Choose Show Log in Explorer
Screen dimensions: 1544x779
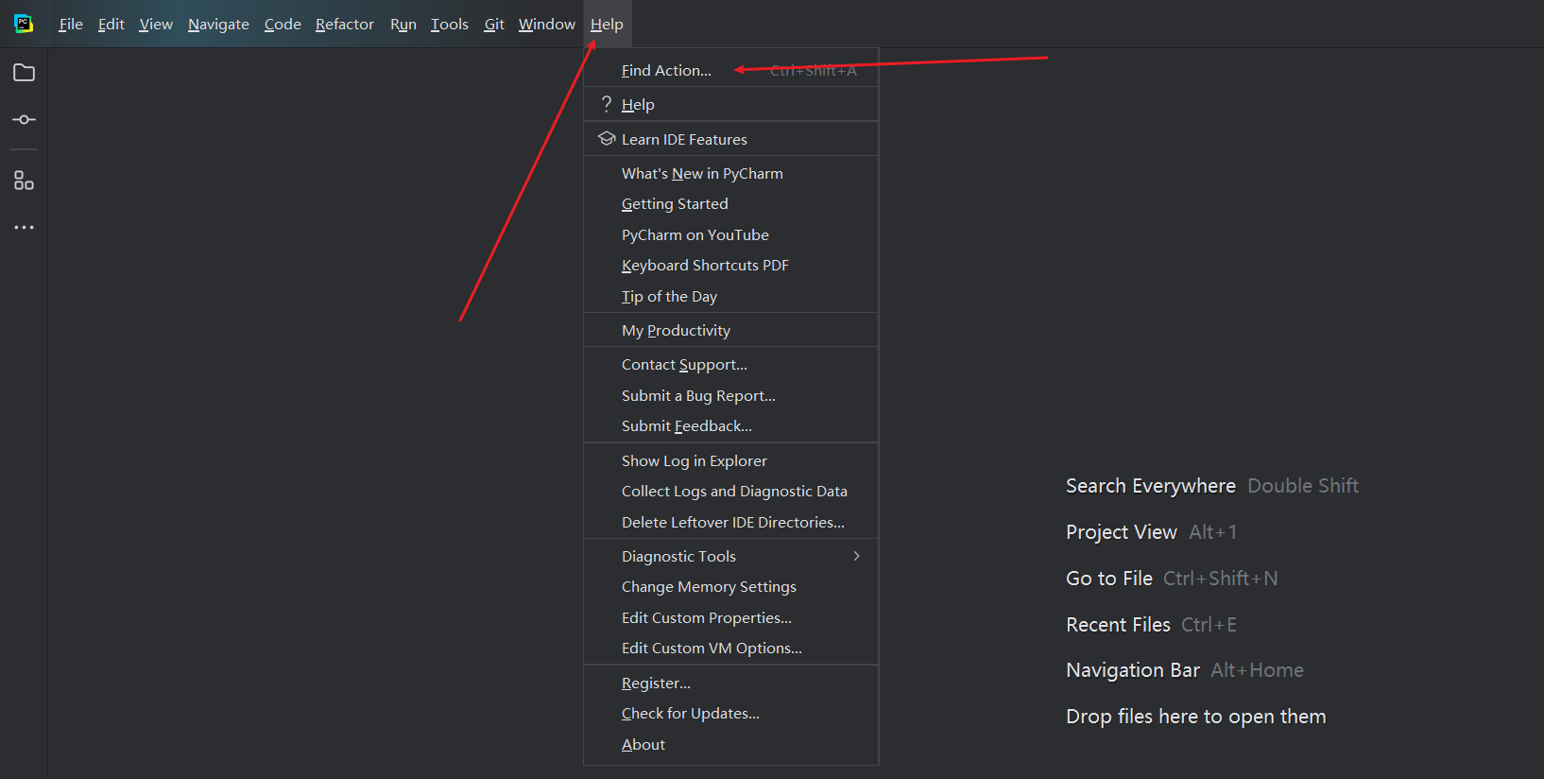tap(731, 460)
